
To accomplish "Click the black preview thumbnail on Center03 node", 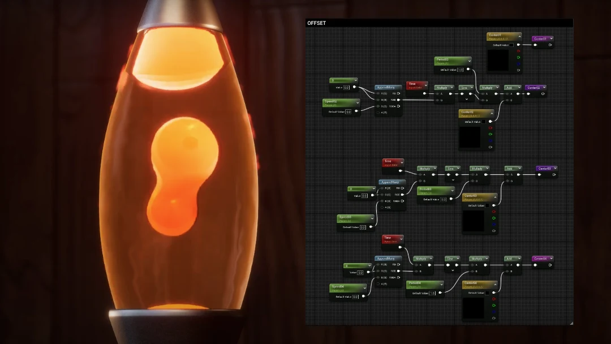I will pyautogui.click(x=474, y=221).
